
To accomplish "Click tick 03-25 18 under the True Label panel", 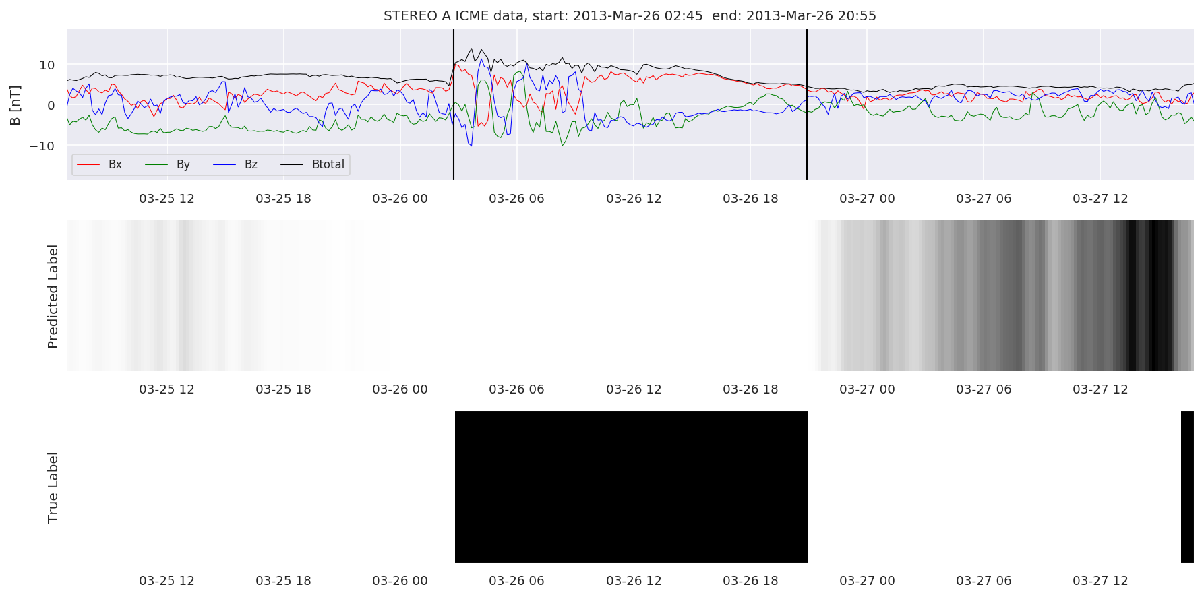I will coord(283,581).
